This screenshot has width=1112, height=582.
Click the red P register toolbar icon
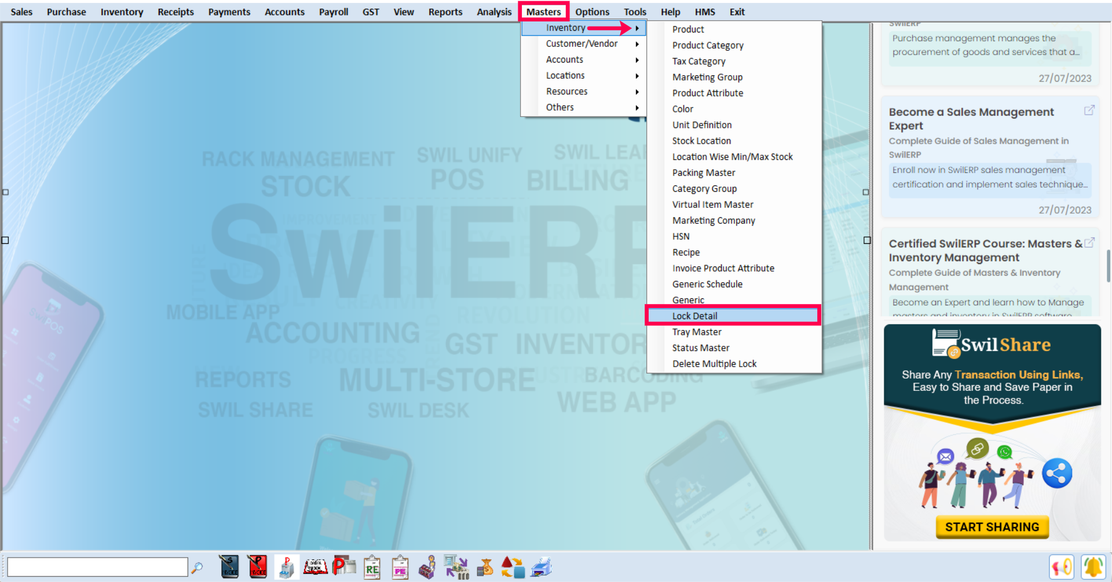pyautogui.click(x=344, y=566)
